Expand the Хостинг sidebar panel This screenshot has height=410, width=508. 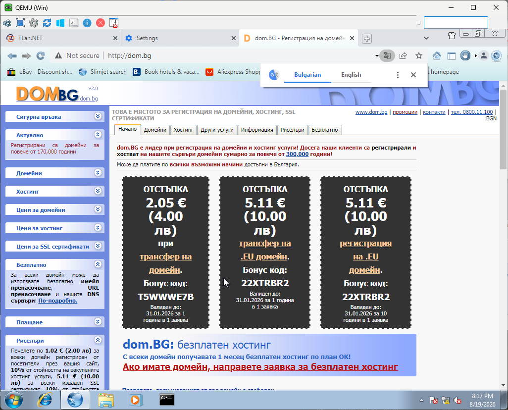(98, 191)
